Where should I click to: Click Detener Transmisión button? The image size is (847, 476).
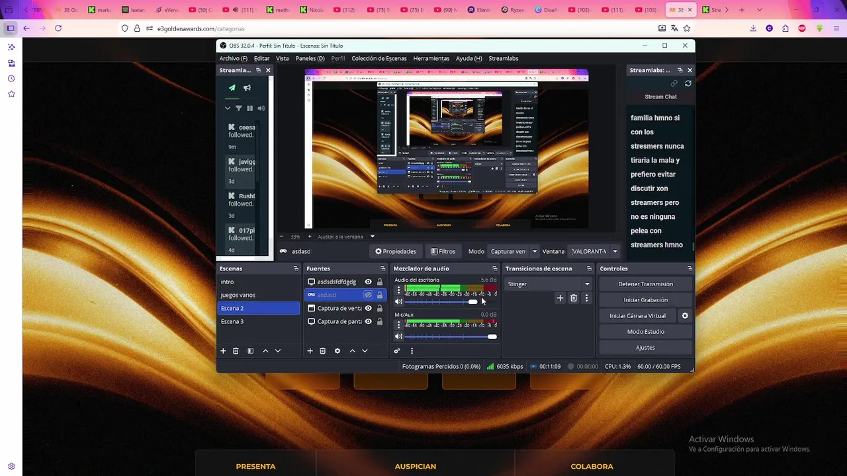646,284
